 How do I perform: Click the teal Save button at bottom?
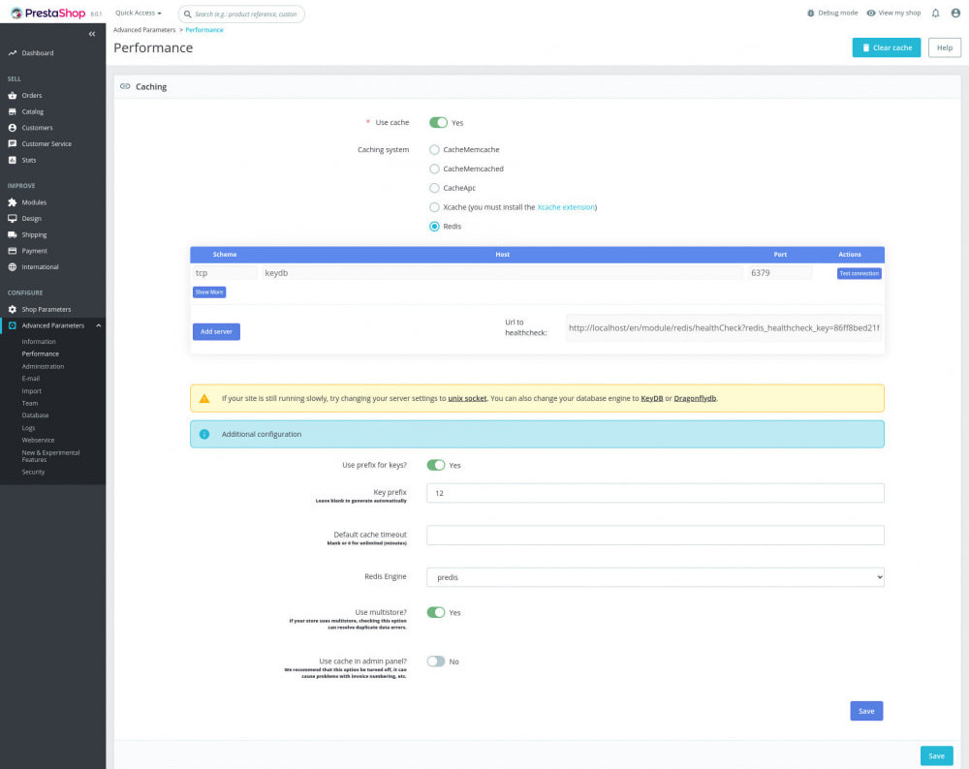(936, 756)
